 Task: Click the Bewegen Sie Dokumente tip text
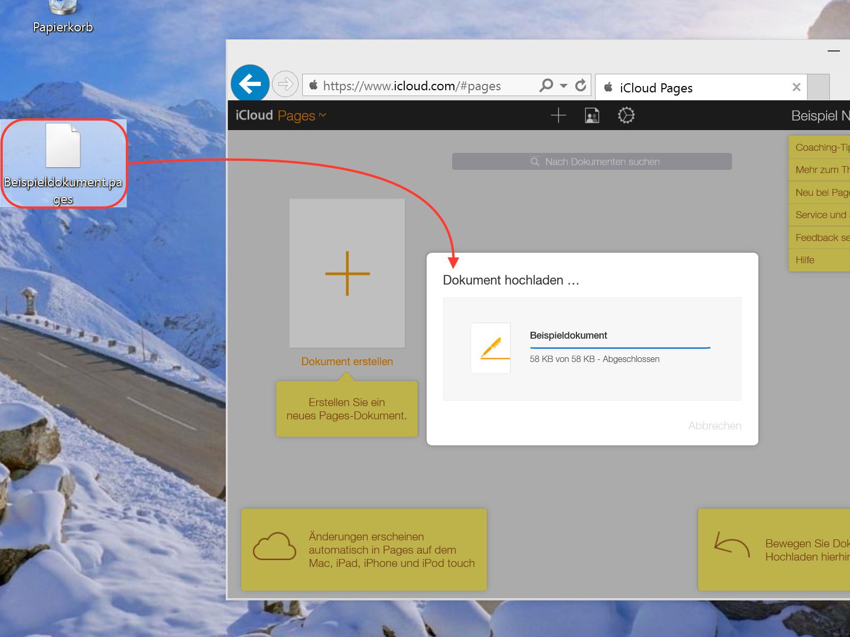[x=807, y=550]
